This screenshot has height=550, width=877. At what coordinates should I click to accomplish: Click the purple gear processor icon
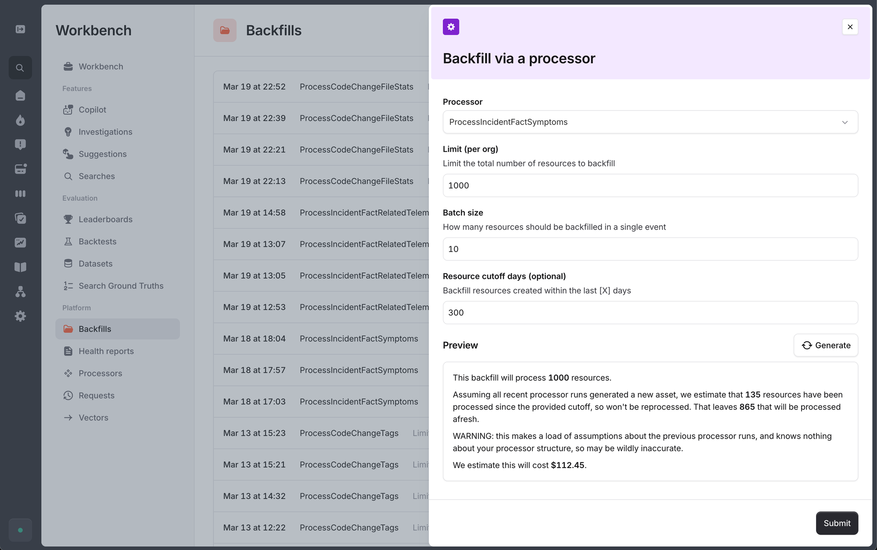click(451, 27)
